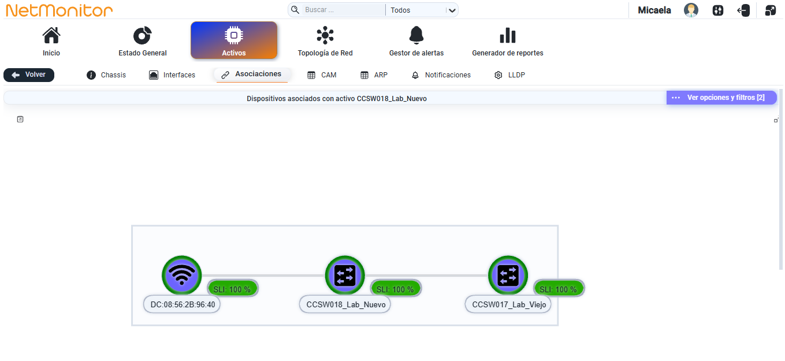Click the title Dispositivos asociados con activo CCSW018_Lab_Nuevo
Viewport: 785px width, 361px height.
pyautogui.click(x=337, y=99)
